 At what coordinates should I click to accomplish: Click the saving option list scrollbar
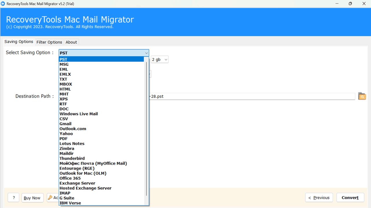click(146, 129)
